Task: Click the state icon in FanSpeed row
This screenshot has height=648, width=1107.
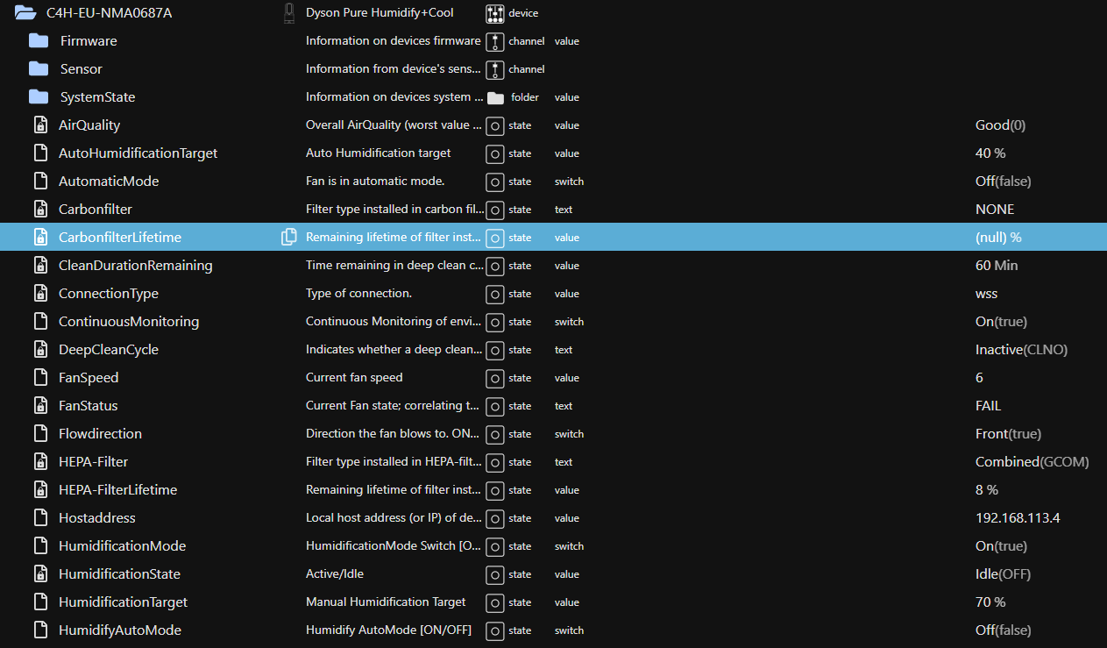Action: point(495,378)
